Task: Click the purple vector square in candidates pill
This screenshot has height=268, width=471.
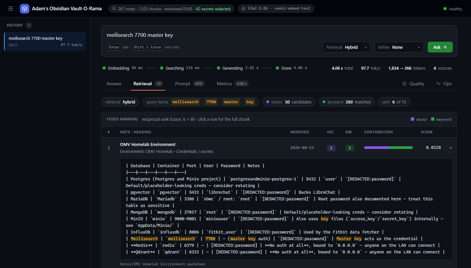Action: (268, 102)
